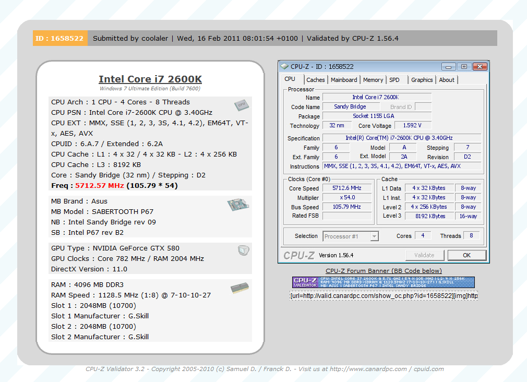Click the orange ID : 1658522 badge
527x382 pixels.
click(x=60, y=38)
